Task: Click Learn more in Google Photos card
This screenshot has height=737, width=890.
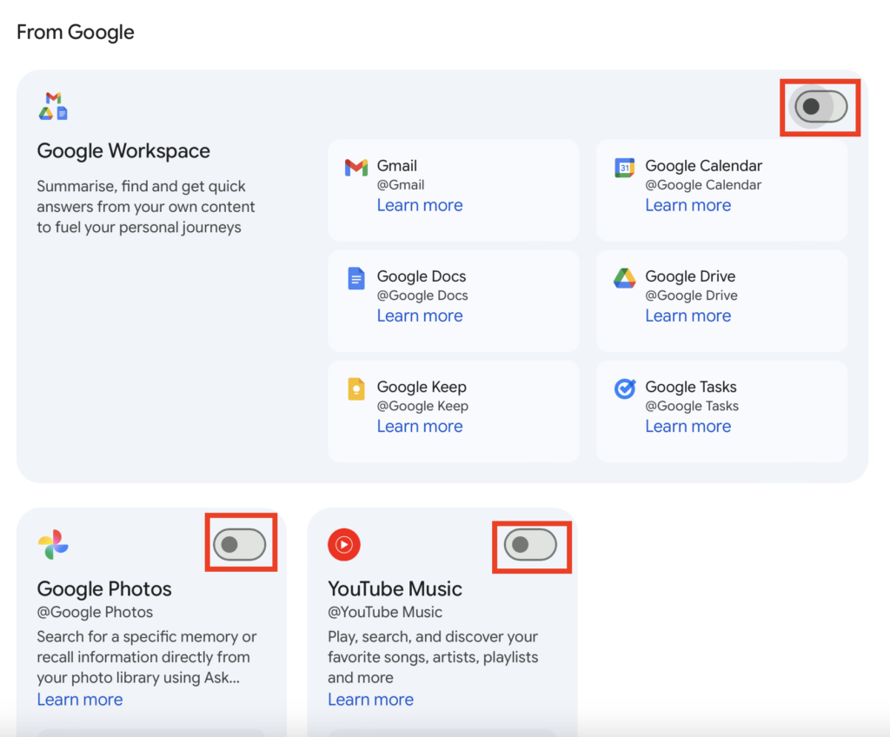Action: pyautogui.click(x=80, y=700)
